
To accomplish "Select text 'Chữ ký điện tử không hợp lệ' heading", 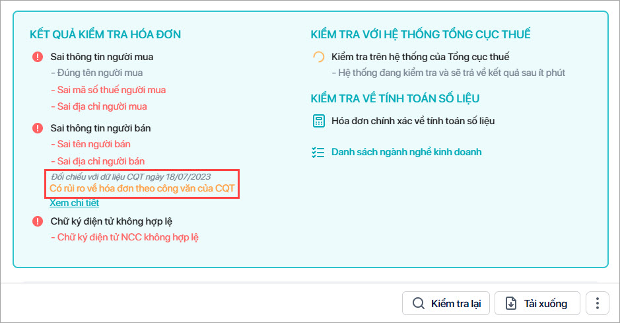I will (x=112, y=221).
